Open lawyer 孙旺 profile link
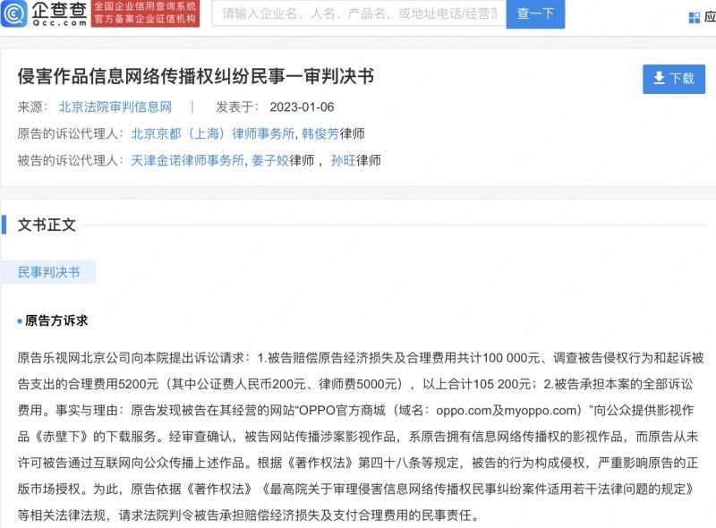 (x=343, y=160)
